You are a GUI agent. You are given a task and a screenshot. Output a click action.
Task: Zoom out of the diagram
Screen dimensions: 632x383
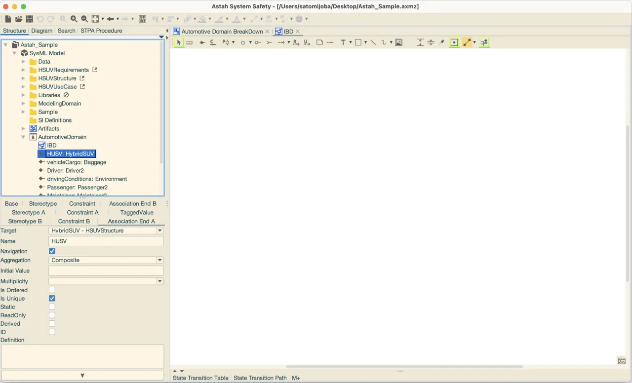pyautogui.click(x=84, y=19)
